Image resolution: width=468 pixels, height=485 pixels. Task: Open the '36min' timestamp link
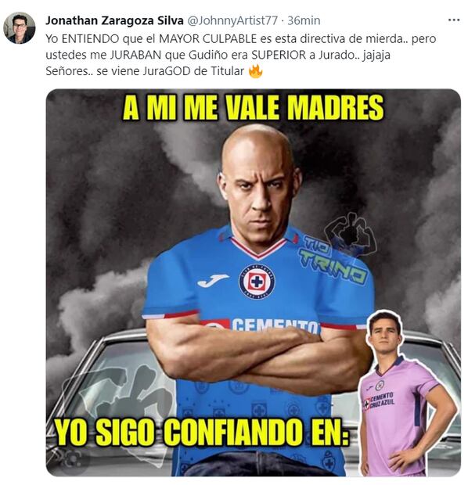pyautogui.click(x=304, y=20)
